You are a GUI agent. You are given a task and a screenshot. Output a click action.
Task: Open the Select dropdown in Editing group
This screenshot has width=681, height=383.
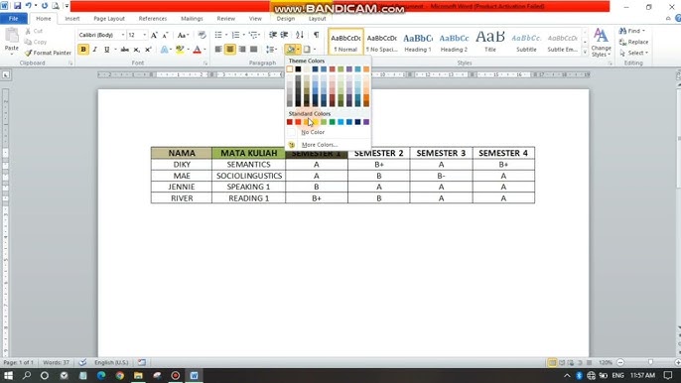point(634,53)
